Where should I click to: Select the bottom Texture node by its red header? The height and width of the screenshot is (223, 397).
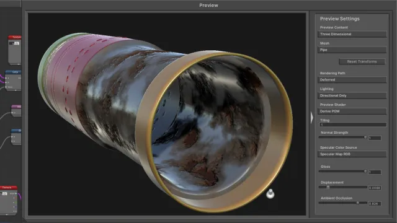click(9, 188)
